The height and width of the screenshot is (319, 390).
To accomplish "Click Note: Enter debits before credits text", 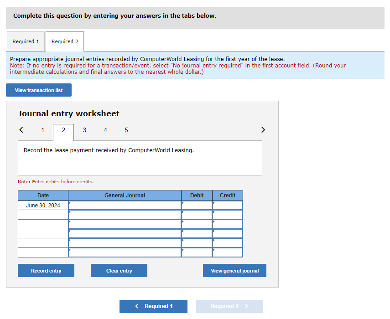I will (56, 182).
